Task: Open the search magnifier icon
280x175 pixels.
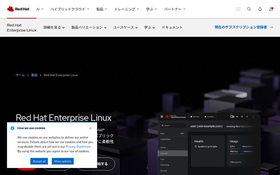Action: click(x=249, y=9)
